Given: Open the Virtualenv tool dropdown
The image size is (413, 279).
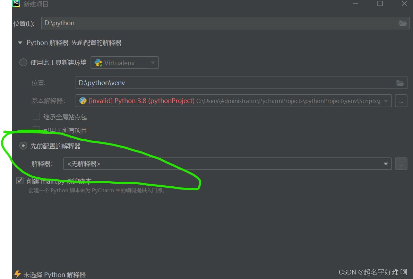Looking at the screenshot, I should (x=124, y=63).
